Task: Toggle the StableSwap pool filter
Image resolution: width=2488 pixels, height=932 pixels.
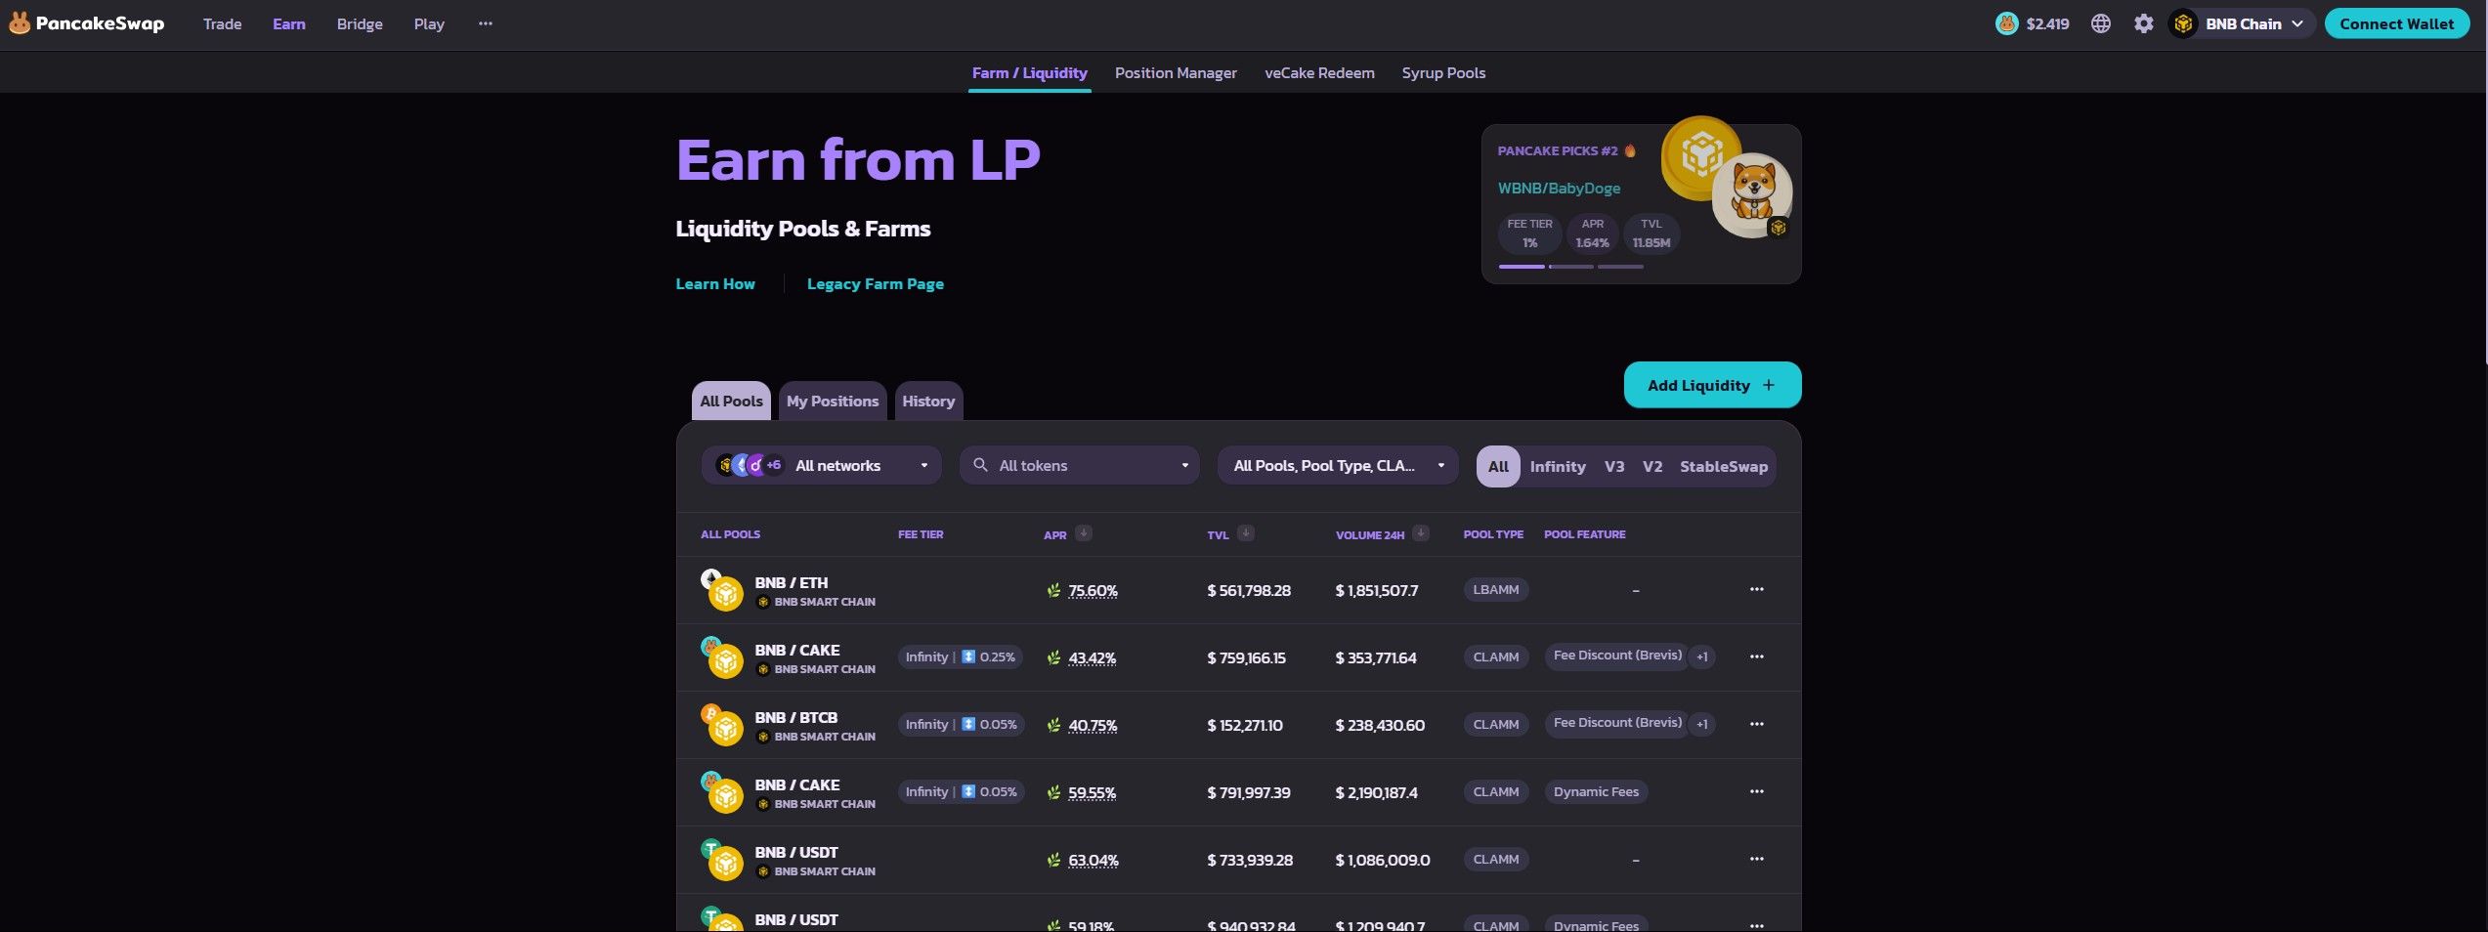Action: pyautogui.click(x=1723, y=467)
